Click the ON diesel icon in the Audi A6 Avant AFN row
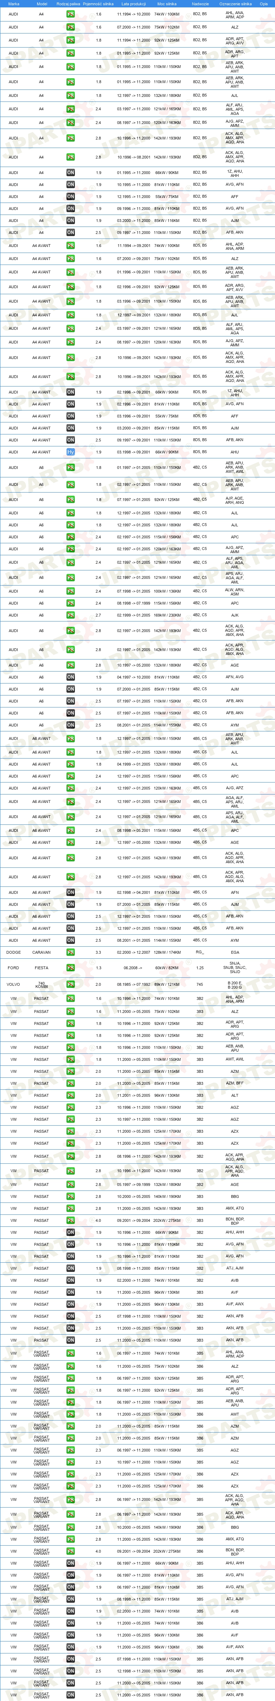The image size is (275, 1701). coord(71,893)
